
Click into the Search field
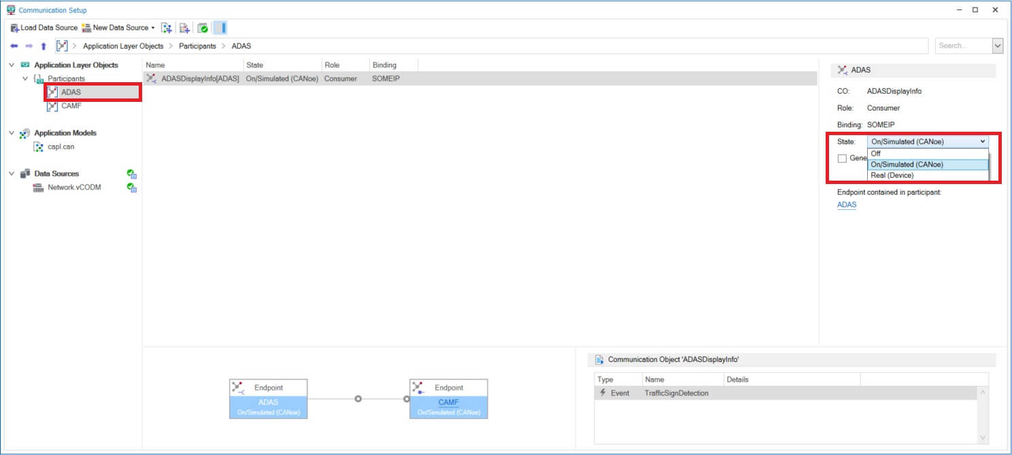tap(962, 45)
